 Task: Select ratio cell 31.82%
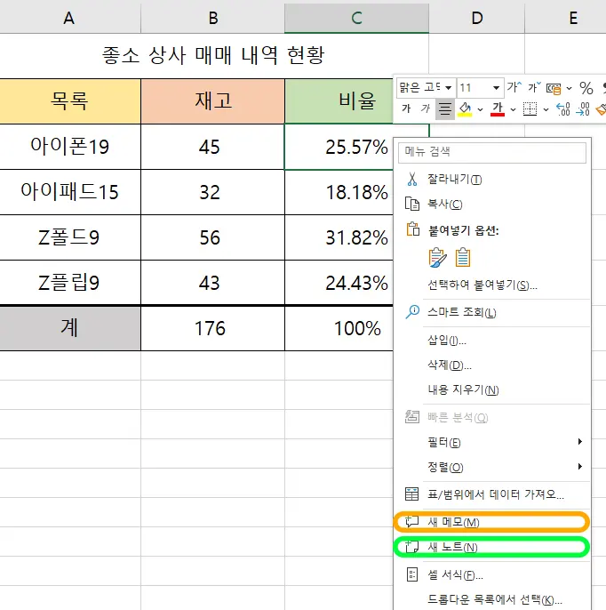(339, 237)
